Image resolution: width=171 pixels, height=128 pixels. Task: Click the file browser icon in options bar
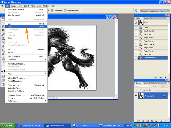pos(137,10)
